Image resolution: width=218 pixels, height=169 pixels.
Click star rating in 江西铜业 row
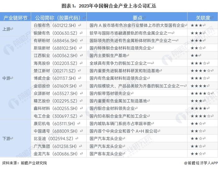(194, 56)
